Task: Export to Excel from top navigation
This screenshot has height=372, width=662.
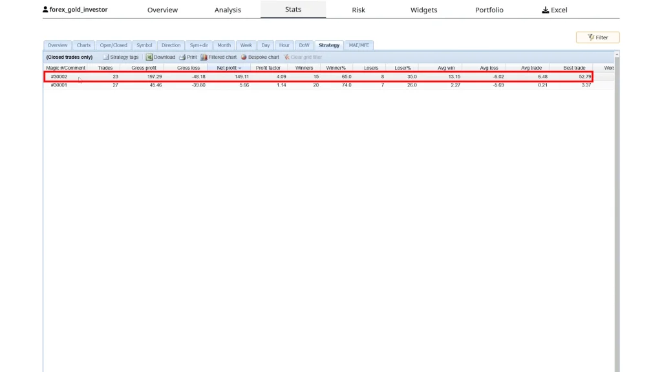Action: [x=554, y=10]
